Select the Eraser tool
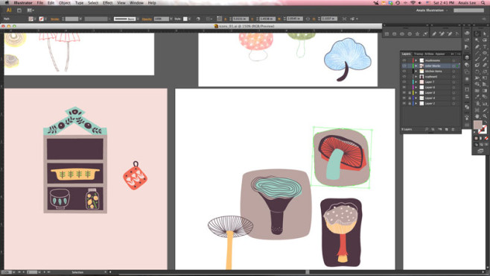490x276 pixels. coord(485,66)
